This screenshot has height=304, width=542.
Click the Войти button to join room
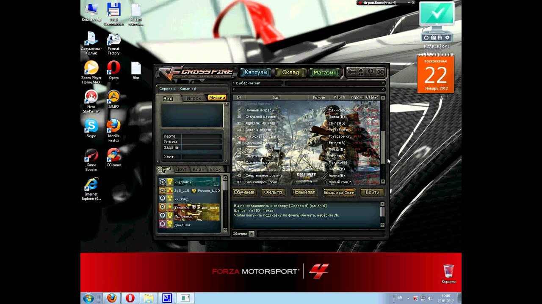372,192
